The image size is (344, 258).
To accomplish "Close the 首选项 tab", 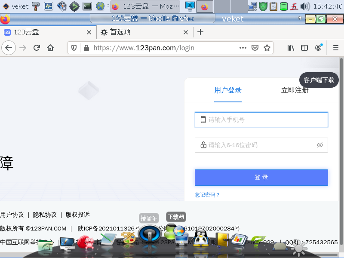I will pos(186,33).
